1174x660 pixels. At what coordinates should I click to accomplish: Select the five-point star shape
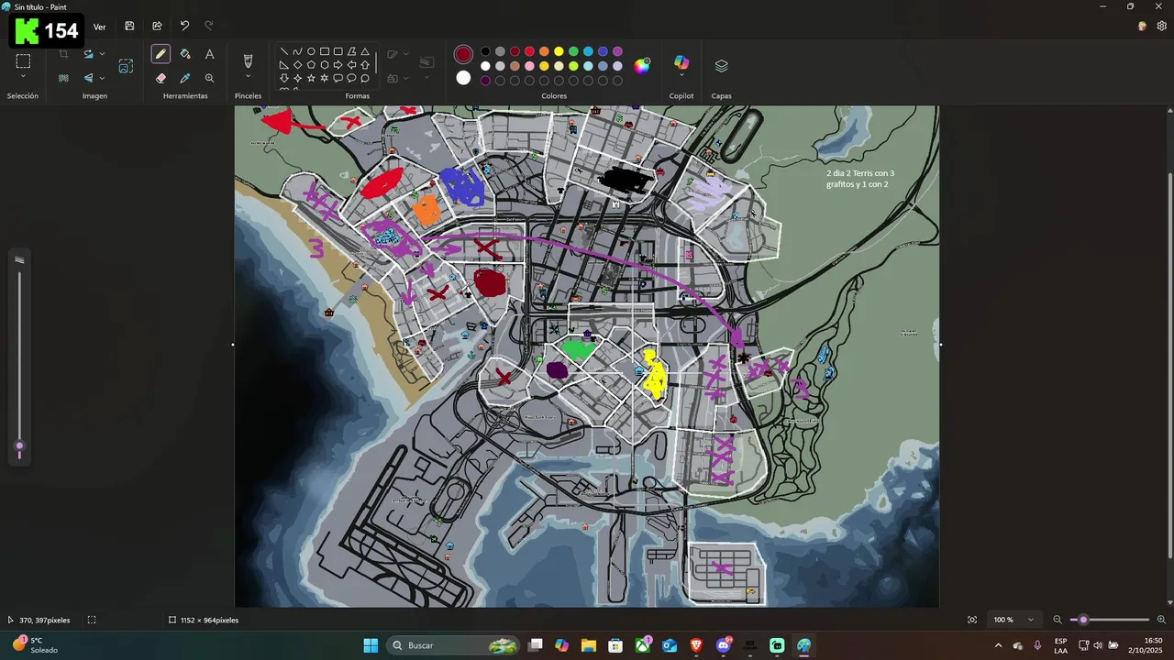click(x=311, y=79)
